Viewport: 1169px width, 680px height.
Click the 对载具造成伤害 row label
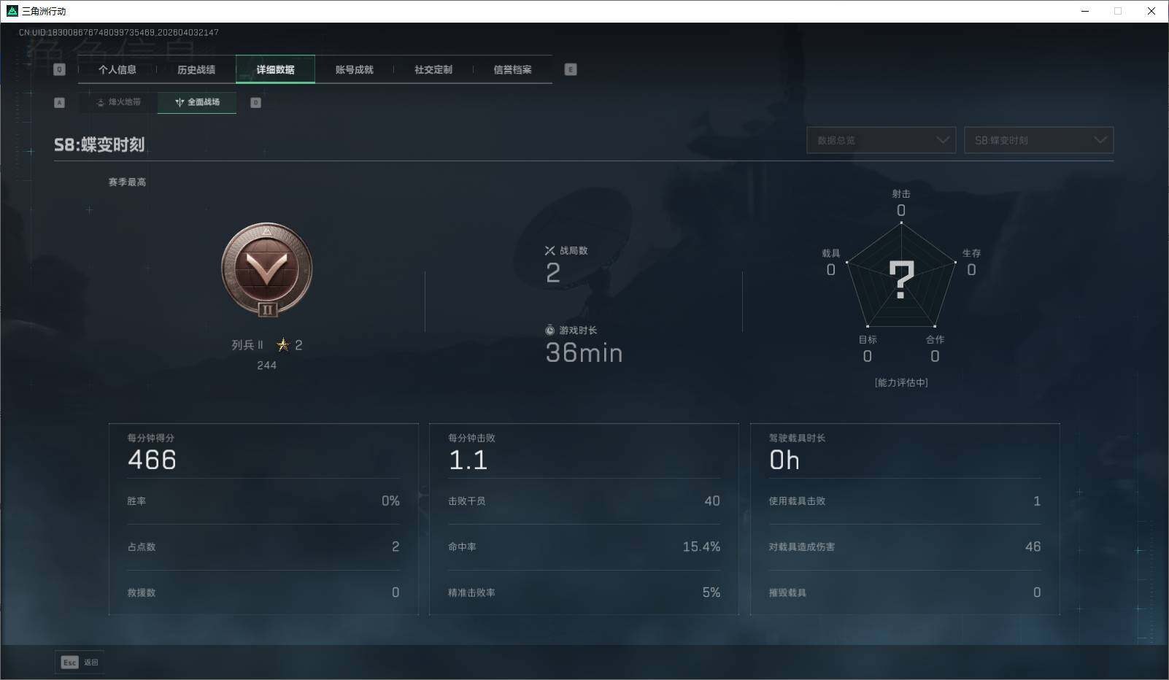801,547
